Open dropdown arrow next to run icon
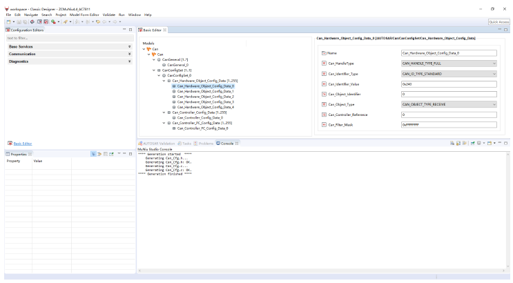 coord(59,22)
